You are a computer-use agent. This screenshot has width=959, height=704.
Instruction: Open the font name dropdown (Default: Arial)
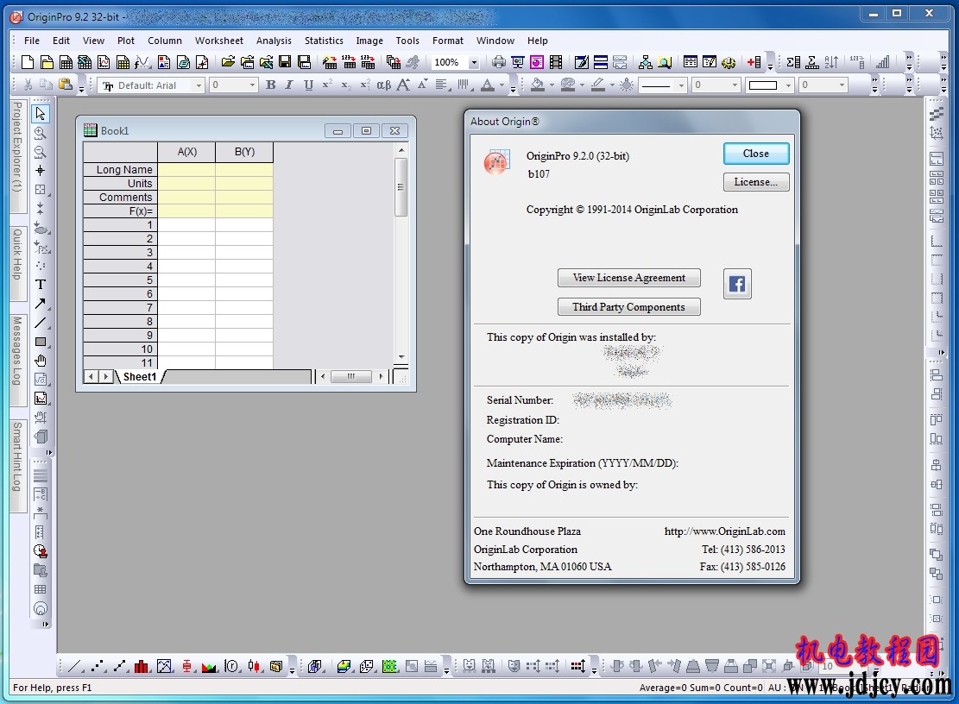point(199,85)
